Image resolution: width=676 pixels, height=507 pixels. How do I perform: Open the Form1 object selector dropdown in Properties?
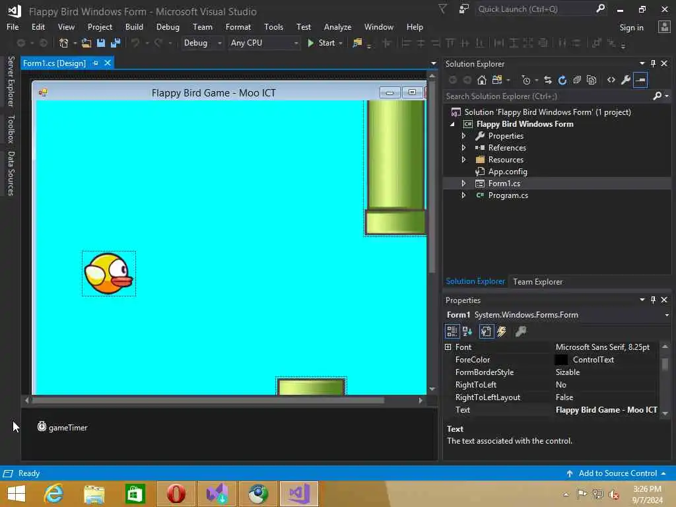(x=667, y=315)
